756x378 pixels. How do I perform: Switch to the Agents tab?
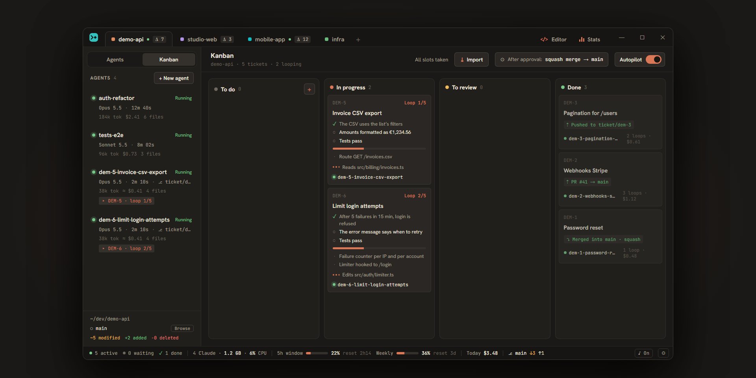pyautogui.click(x=115, y=59)
